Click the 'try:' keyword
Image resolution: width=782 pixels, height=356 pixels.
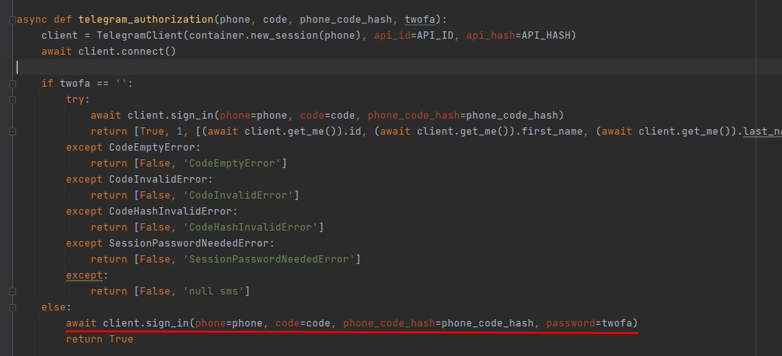tap(78, 100)
